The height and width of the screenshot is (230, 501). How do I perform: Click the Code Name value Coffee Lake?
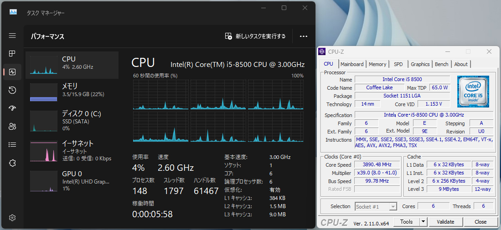pos(380,88)
